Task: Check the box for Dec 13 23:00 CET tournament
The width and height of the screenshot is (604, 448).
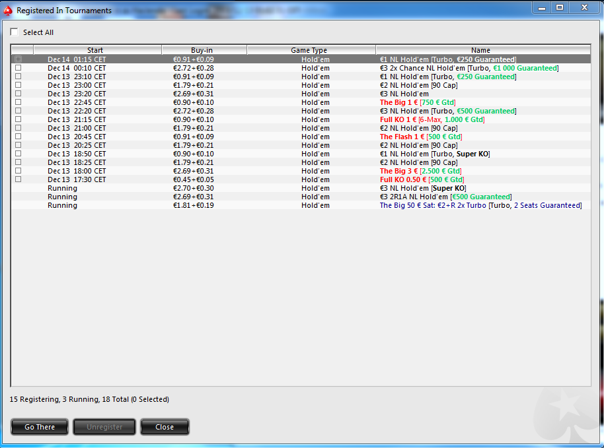Action: point(18,85)
